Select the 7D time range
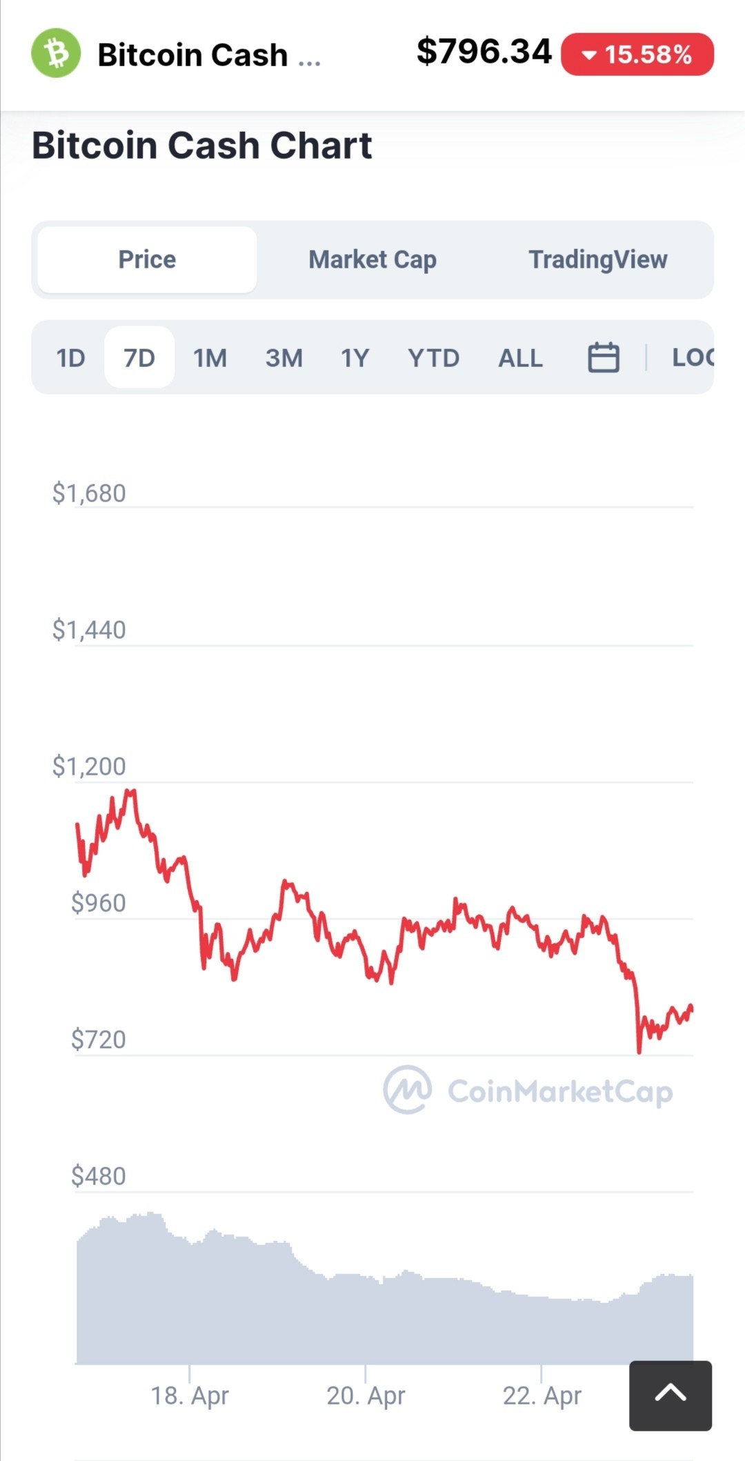 pos(139,357)
